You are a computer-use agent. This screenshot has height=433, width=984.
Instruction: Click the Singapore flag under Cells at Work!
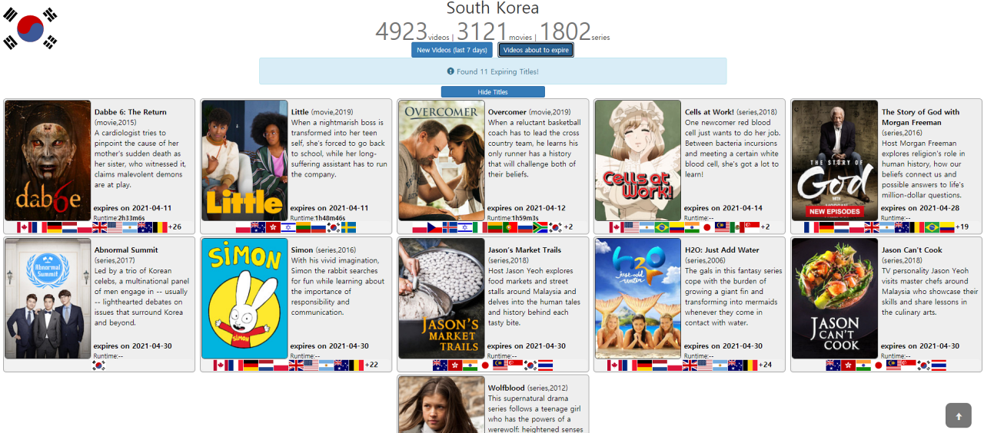[751, 227]
